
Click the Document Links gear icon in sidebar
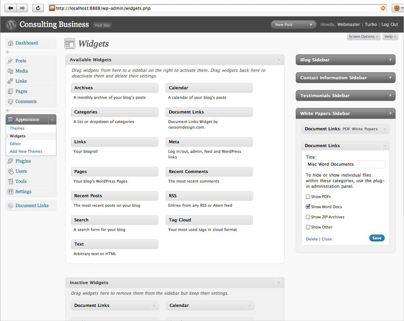pyautogui.click(x=10, y=206)
